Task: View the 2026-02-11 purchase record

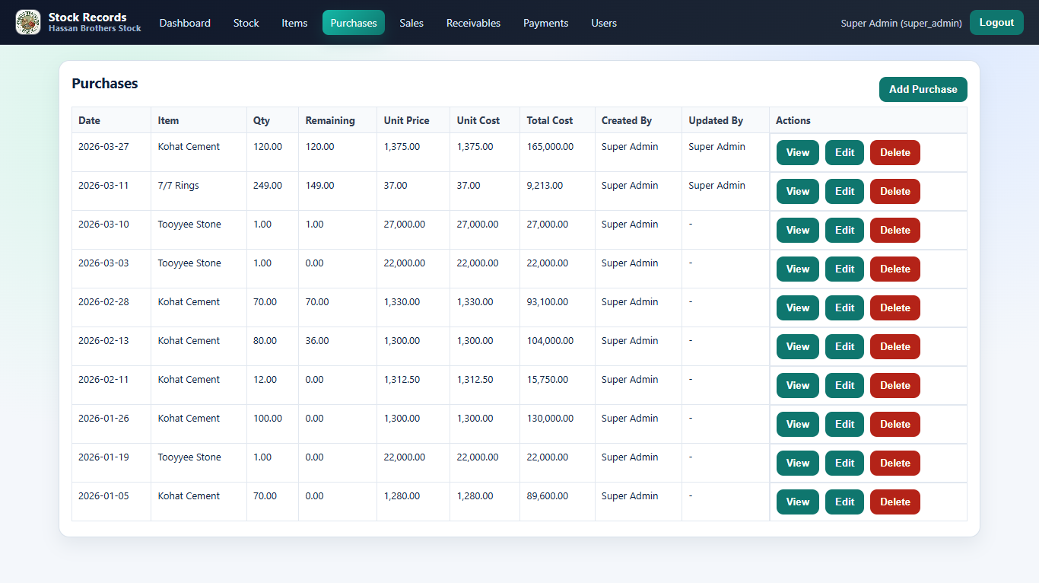Action: pos(798,385)
